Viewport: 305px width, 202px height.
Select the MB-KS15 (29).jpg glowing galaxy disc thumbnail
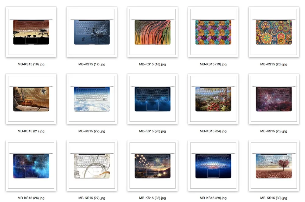[x=213, y=166]
